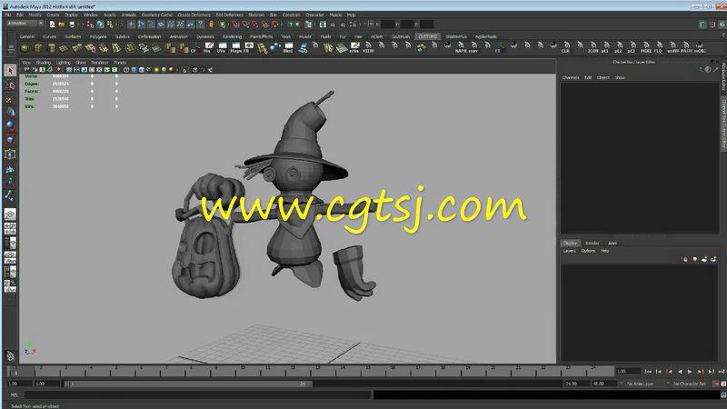Click the MEL command line field
Viewport: 727px width, 409px height.
coord(198,395)
